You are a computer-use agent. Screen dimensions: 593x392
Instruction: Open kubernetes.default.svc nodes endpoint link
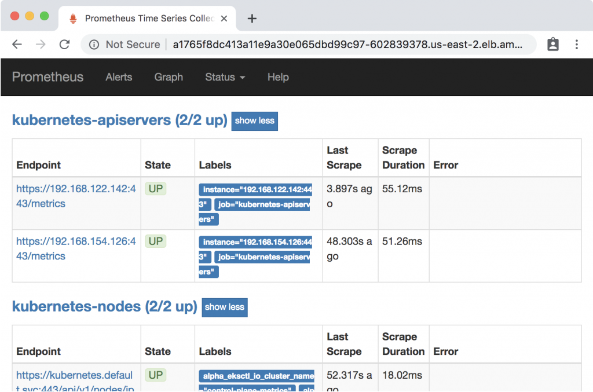75,381
